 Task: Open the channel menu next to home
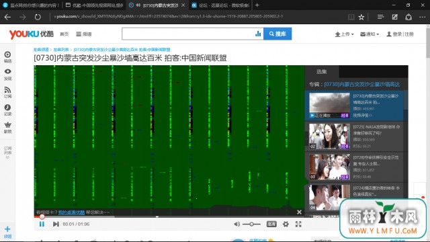(84, 34)
